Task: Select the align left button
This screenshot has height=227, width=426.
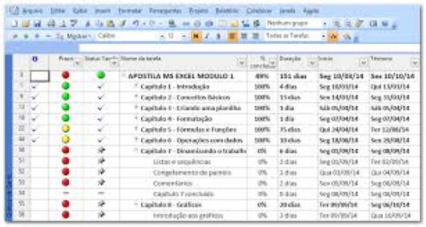Action: click(x=233, y=36)
